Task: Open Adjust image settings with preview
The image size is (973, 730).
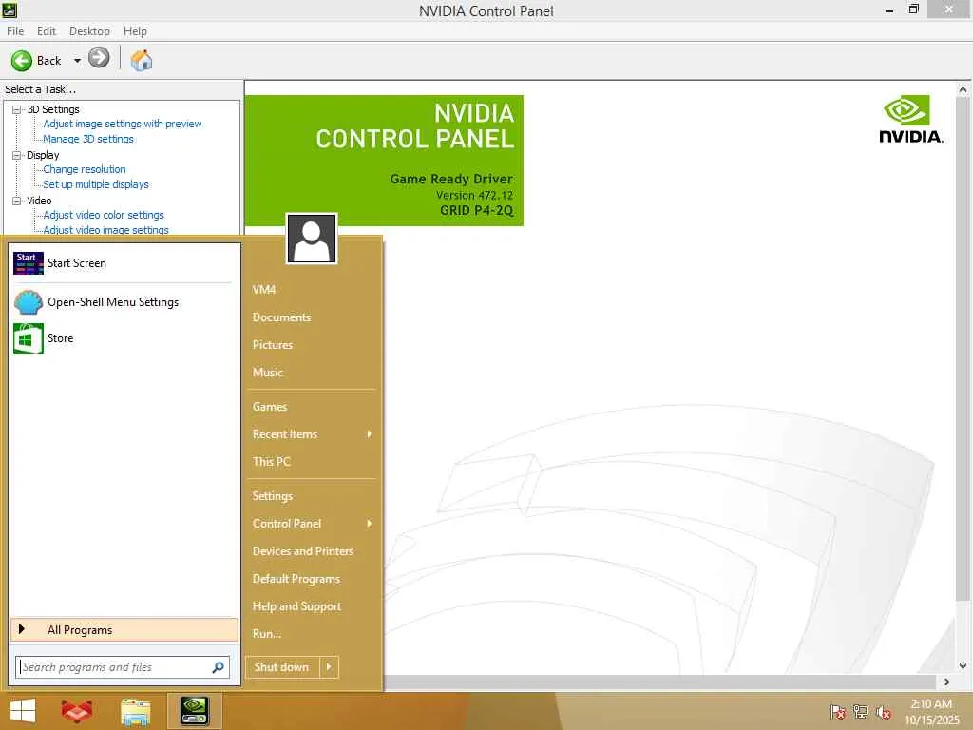Action: coord(123,124)
